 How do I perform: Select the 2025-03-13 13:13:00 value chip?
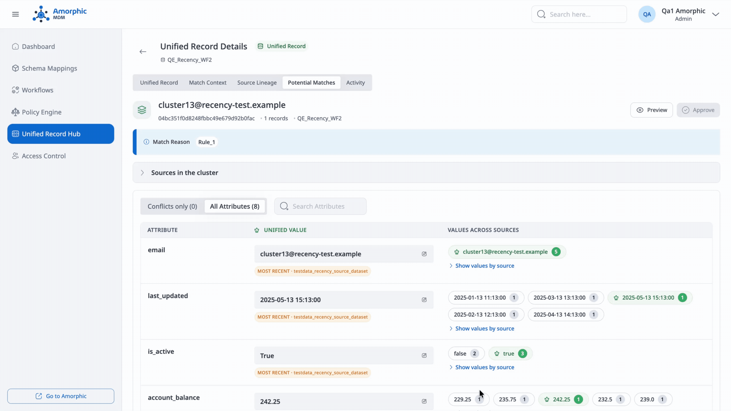click(566, 298)
